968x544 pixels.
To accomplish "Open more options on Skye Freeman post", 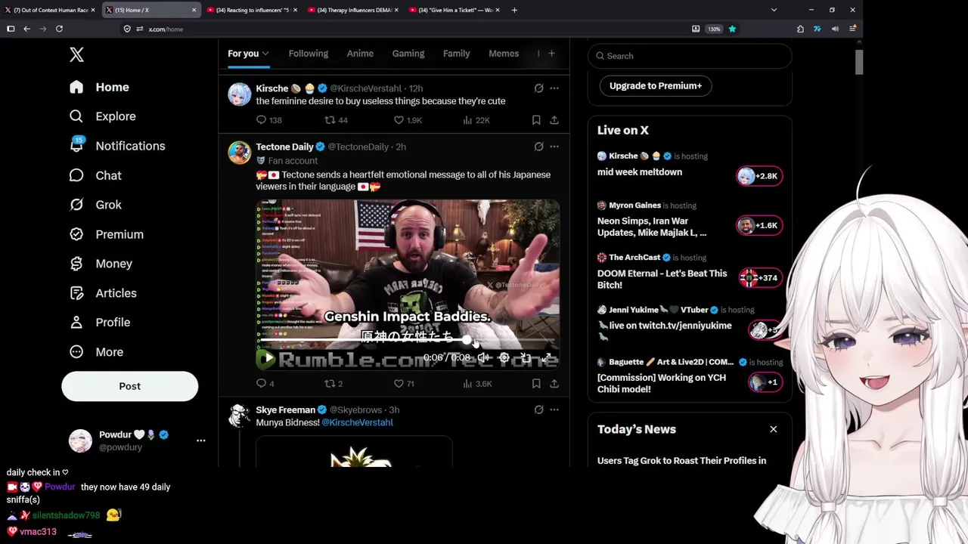I will (x=554, y=410).
